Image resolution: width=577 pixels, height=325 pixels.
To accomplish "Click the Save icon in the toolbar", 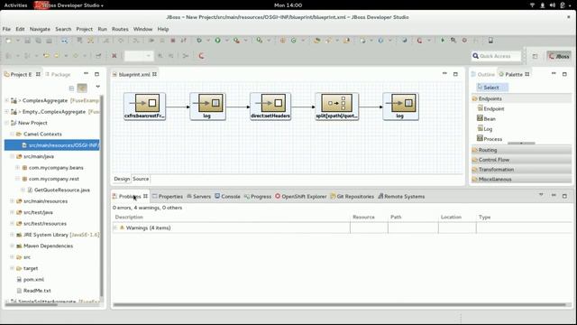I will [27, 41].
